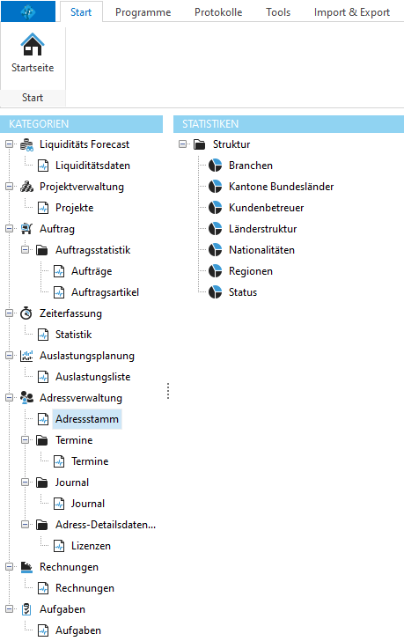Select the Länderstruktur statistic label
Viewport: 404px width, 641px height.
(x=262, y=229)
